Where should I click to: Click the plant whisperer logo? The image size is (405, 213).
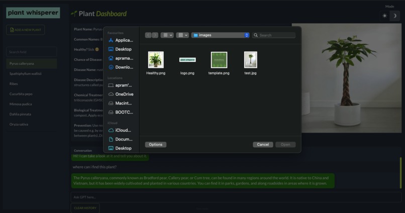(x=33, y=13)
